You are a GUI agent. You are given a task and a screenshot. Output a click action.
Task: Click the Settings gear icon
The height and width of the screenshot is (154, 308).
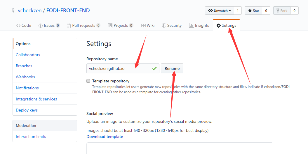coord(219,26)
